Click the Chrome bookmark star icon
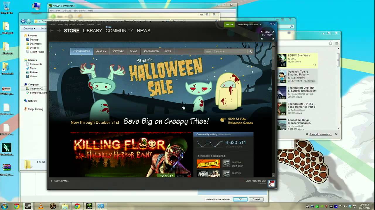 330,43
